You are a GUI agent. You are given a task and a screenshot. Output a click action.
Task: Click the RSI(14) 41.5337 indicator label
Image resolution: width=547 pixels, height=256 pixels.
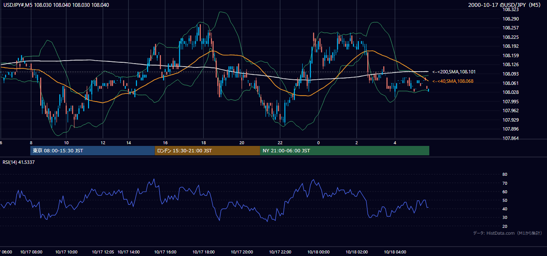click(x=18, y=162)
